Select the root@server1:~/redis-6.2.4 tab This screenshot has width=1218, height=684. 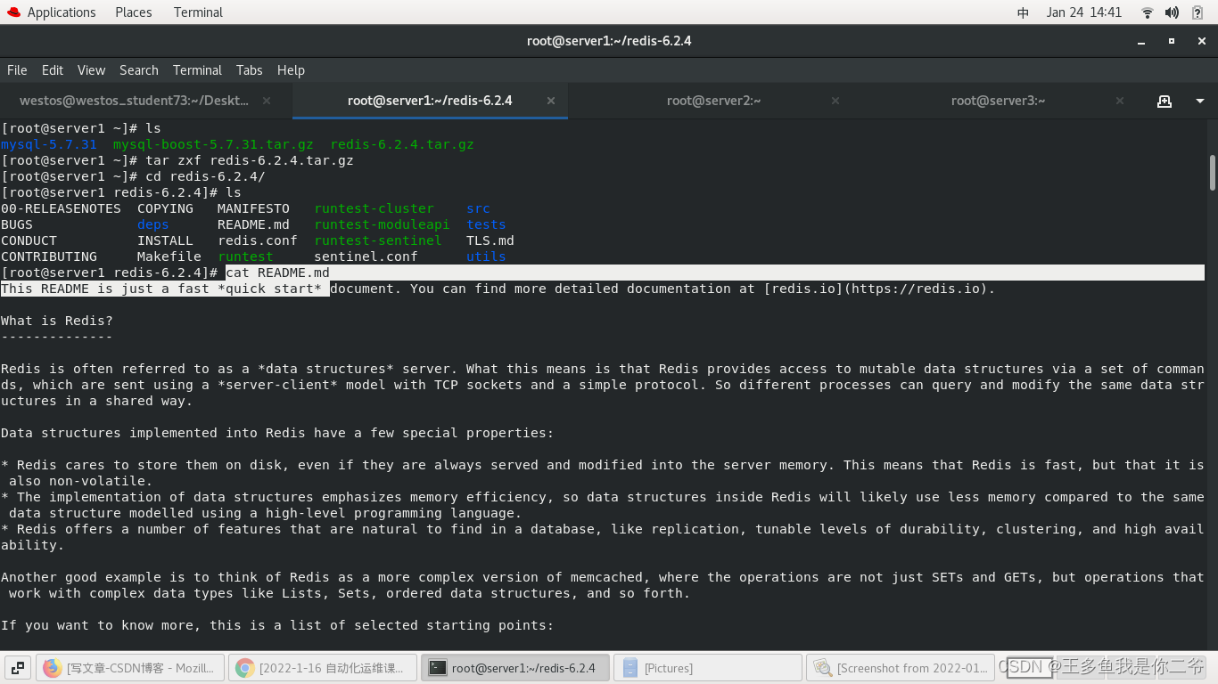[x=430, y=101]
